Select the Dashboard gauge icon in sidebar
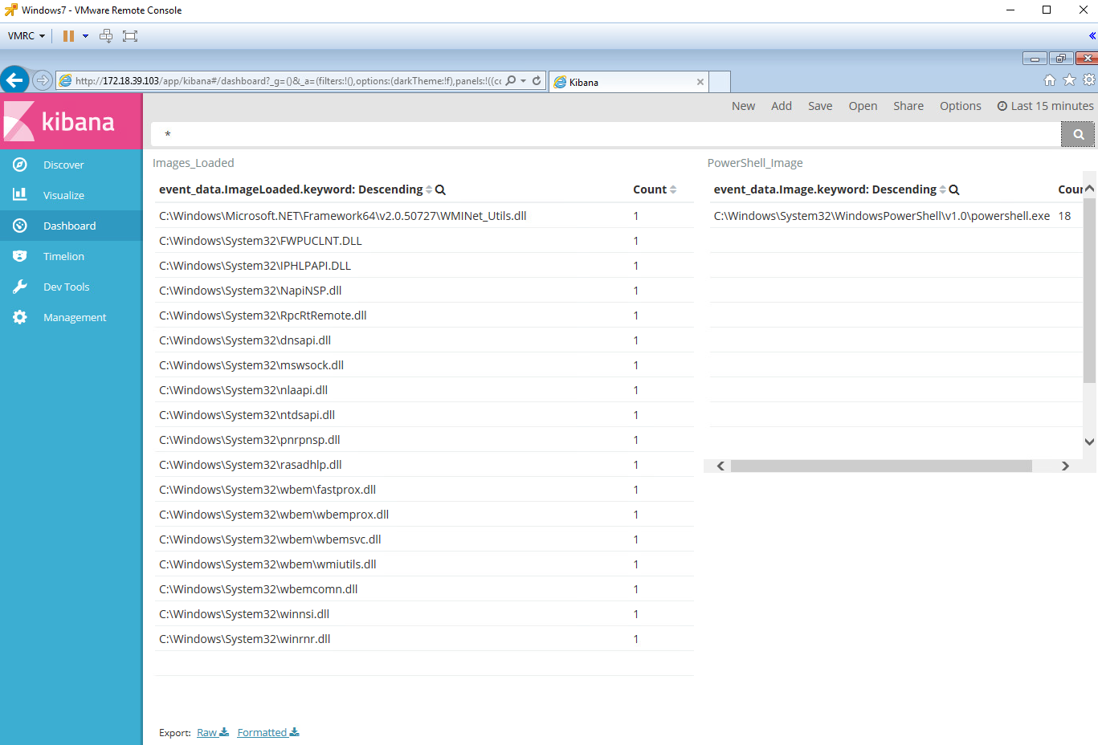This screenshot has height=745, width=1098. (x=20, y=226)
